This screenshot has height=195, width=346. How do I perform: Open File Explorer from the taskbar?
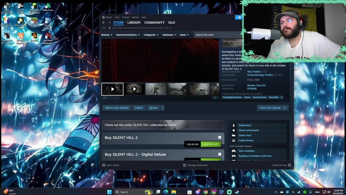[174, 192]
